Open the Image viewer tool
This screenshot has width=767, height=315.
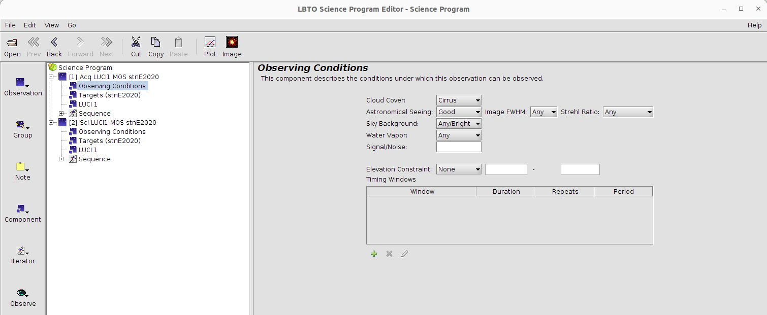tap(232, 43)
